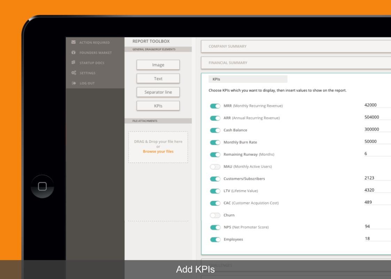Disable the Employees KPI toggle
Screen dimensions: 391x279
point(215,240)
